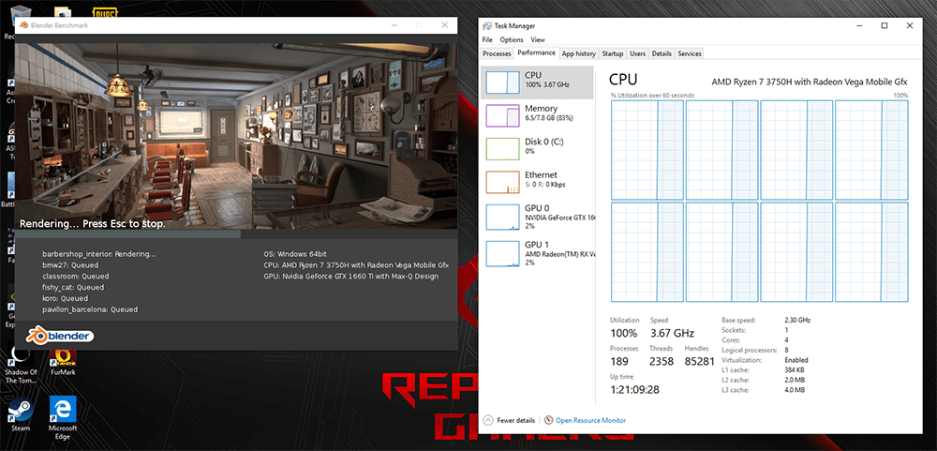
Task: Open Shadow Of The Tomb Raider shortcut
Action: coord(21,365)
